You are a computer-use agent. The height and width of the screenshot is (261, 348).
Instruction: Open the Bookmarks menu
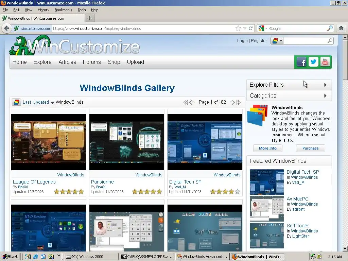coord(63,10)
